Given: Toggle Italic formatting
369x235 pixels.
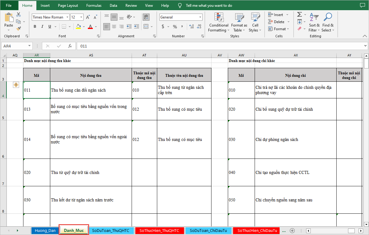Looking at the screenshot, I should (x=42, y=27).
